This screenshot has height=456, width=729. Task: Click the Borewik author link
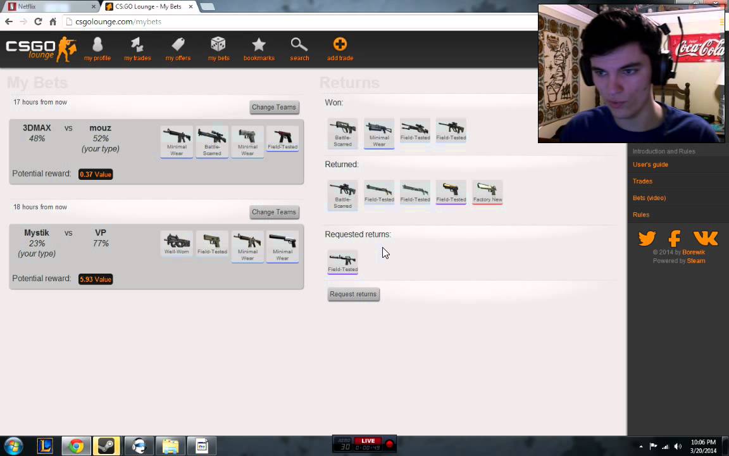[x=694, y=252]
